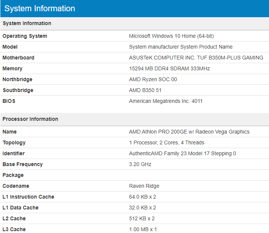Click the 'System Information' section header
This screenshot has width=269, height=233.
click(x=27, y=23)
